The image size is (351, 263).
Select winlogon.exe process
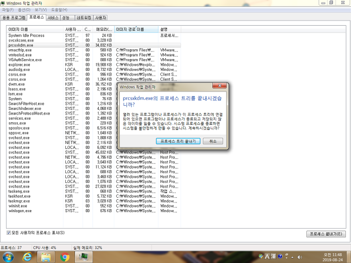pos(94,211)
